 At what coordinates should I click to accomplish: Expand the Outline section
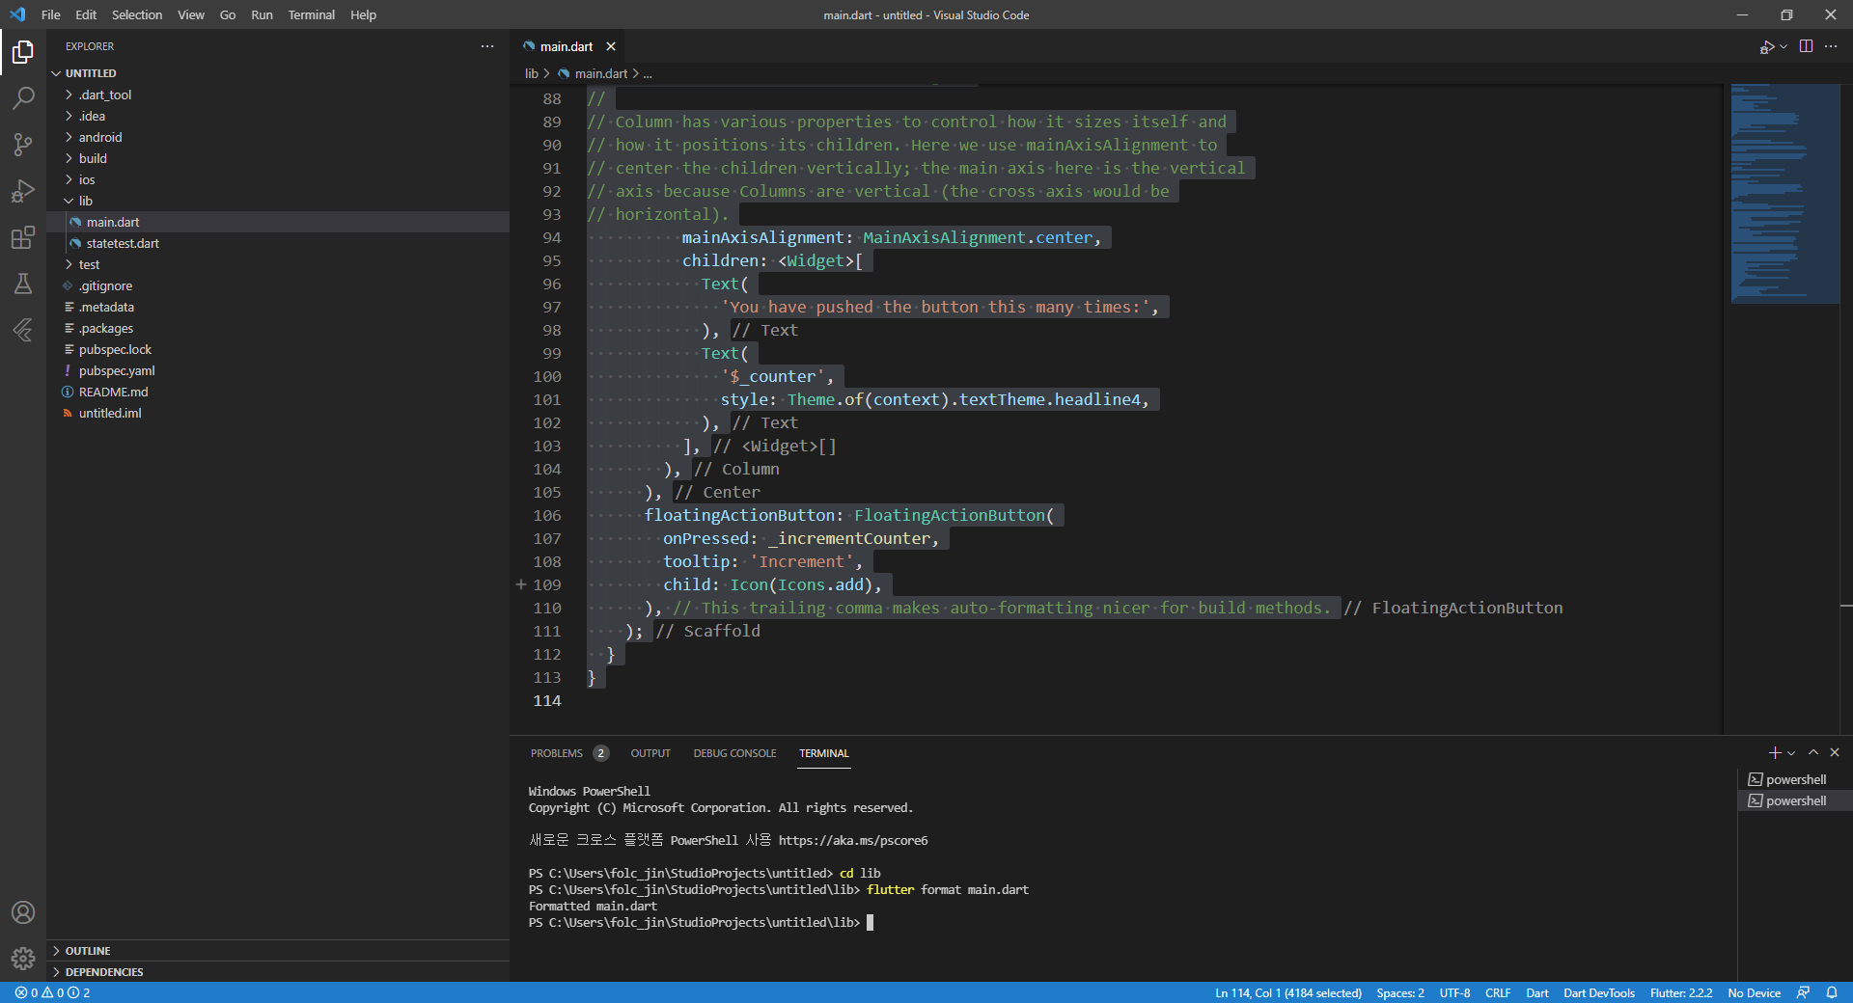click(88, 951)
